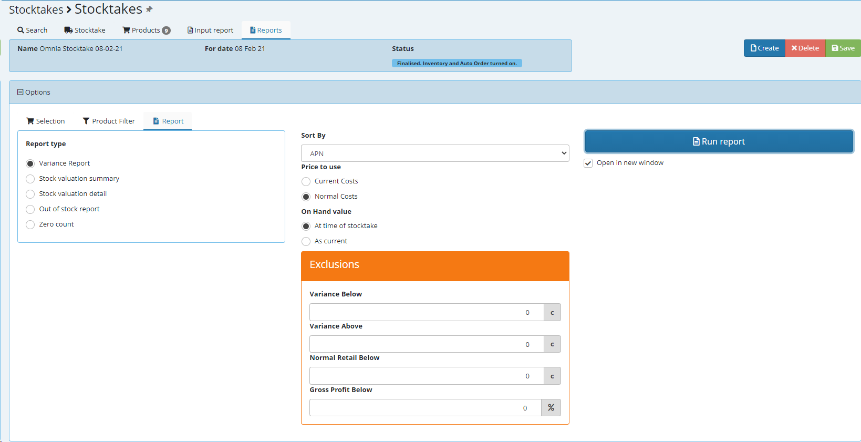The image size is (861, 442).
Task: Collapse the Options panel
Action: pyautogui.click(x=20, y=92)
